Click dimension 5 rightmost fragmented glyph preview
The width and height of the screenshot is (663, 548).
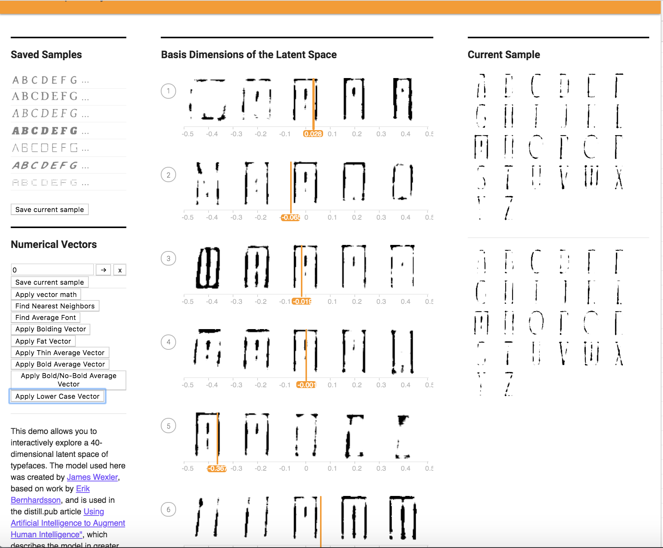pos(402,436)
